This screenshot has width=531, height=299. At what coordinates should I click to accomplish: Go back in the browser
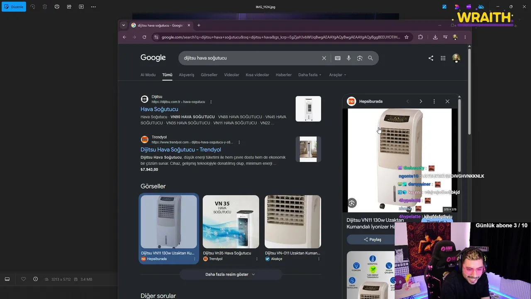pyautogui.click(x=124, y=37)
